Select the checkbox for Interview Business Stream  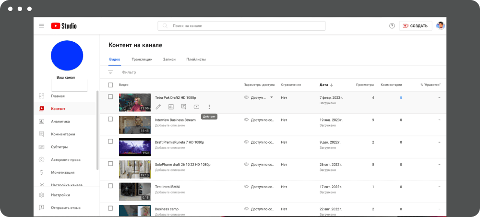coord(110,119)
